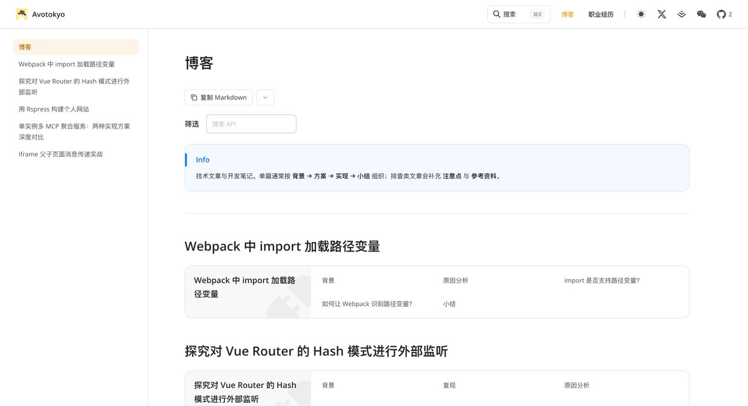Jump to 背景 in Webpack card
Viewport: 748px width, 406px height.
(328, 281)
